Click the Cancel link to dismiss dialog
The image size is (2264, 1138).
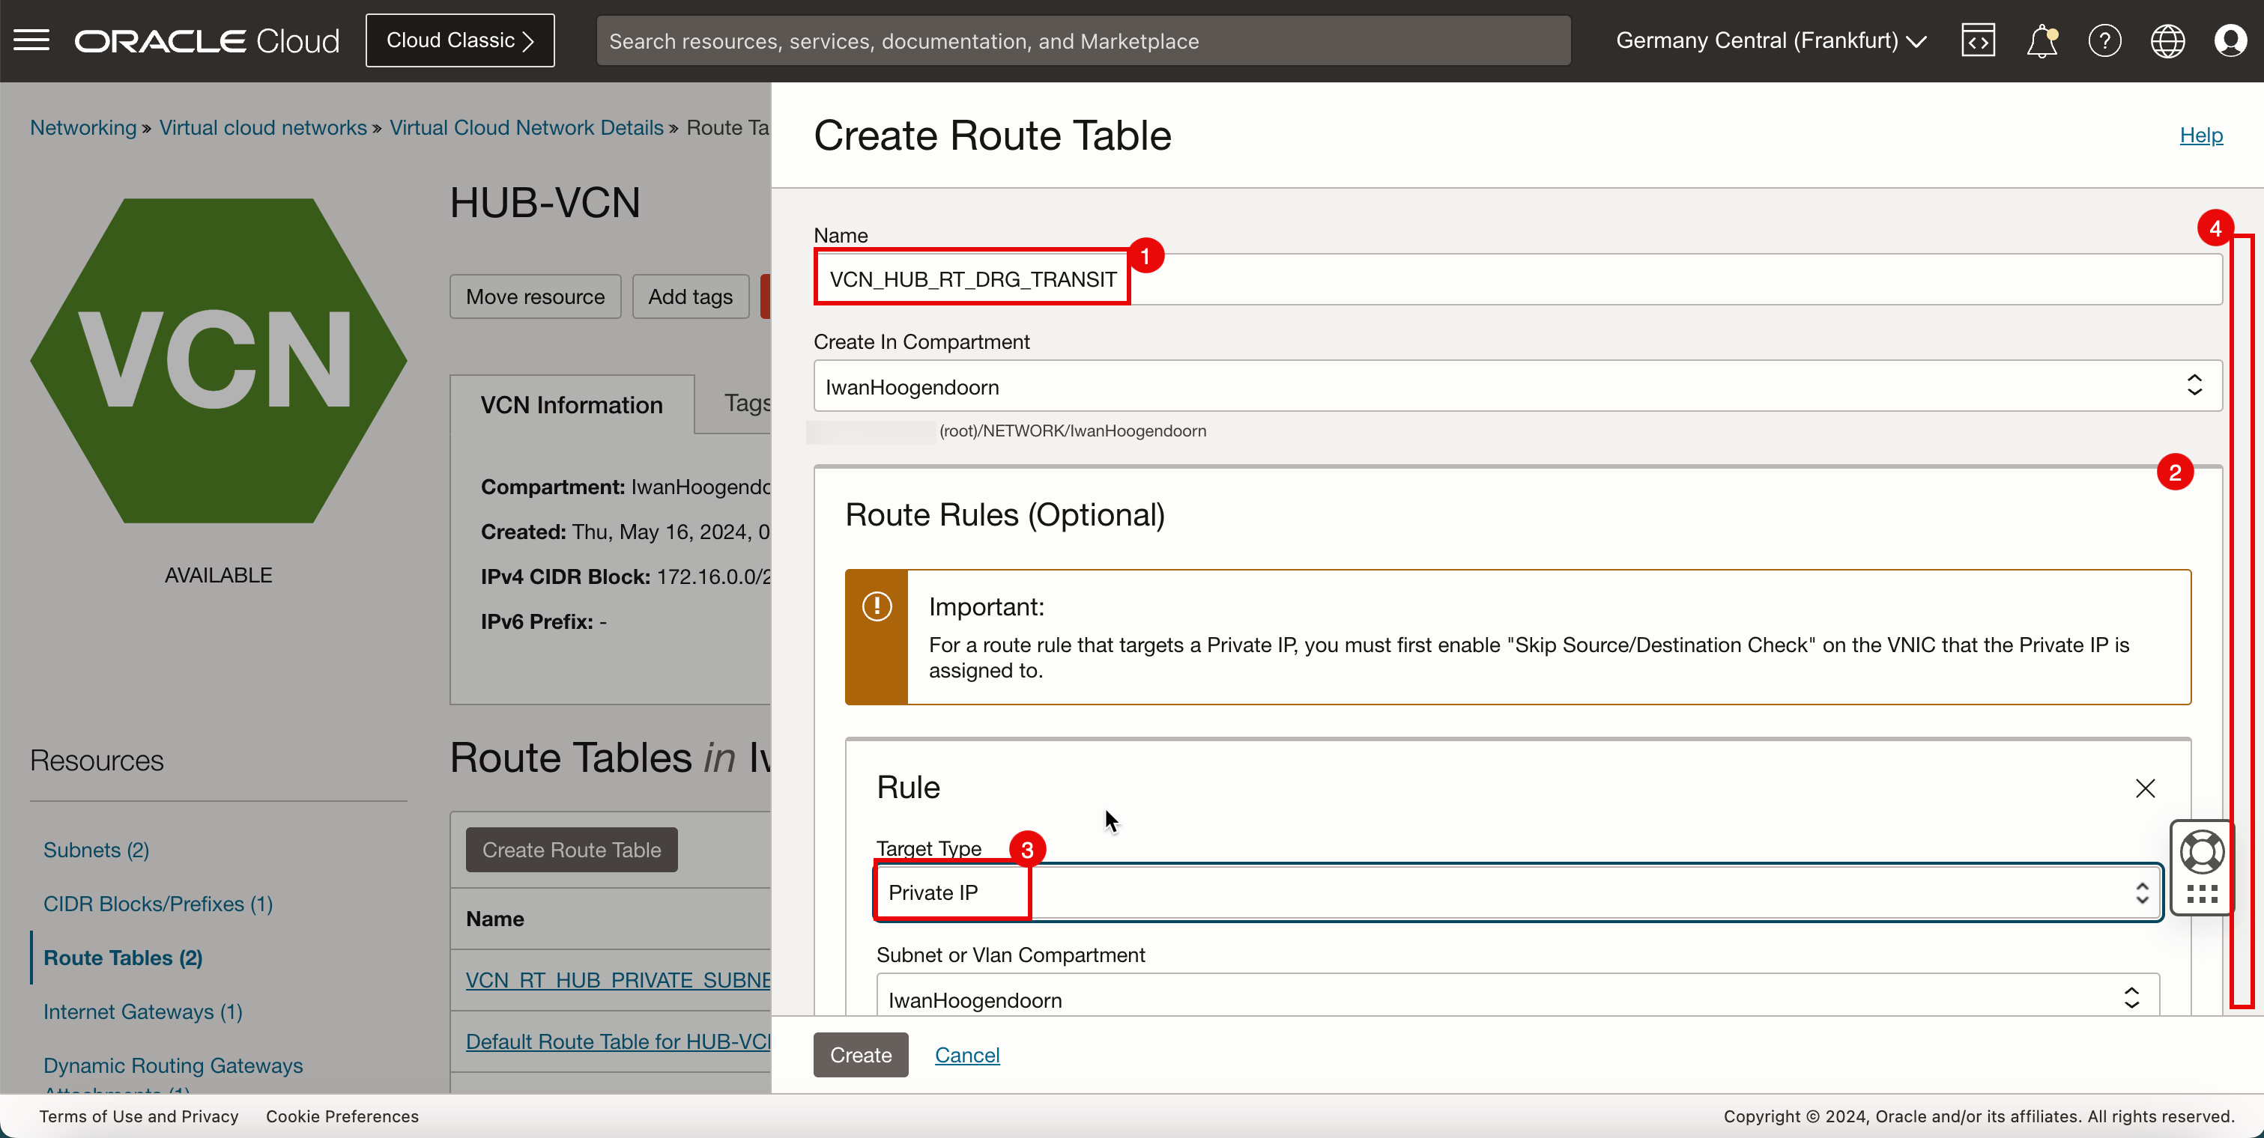click(967, 1055)
